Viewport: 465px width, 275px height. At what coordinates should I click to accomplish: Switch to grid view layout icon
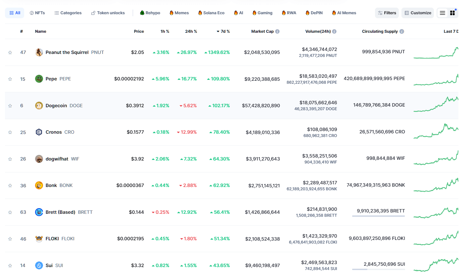[x=452, y=13]
